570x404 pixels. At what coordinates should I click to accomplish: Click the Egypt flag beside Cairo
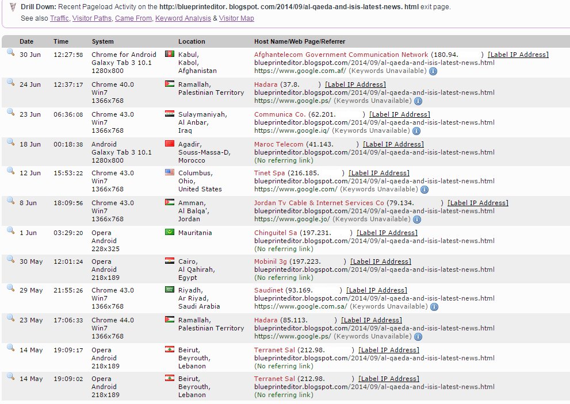click(x=170, y=260)
